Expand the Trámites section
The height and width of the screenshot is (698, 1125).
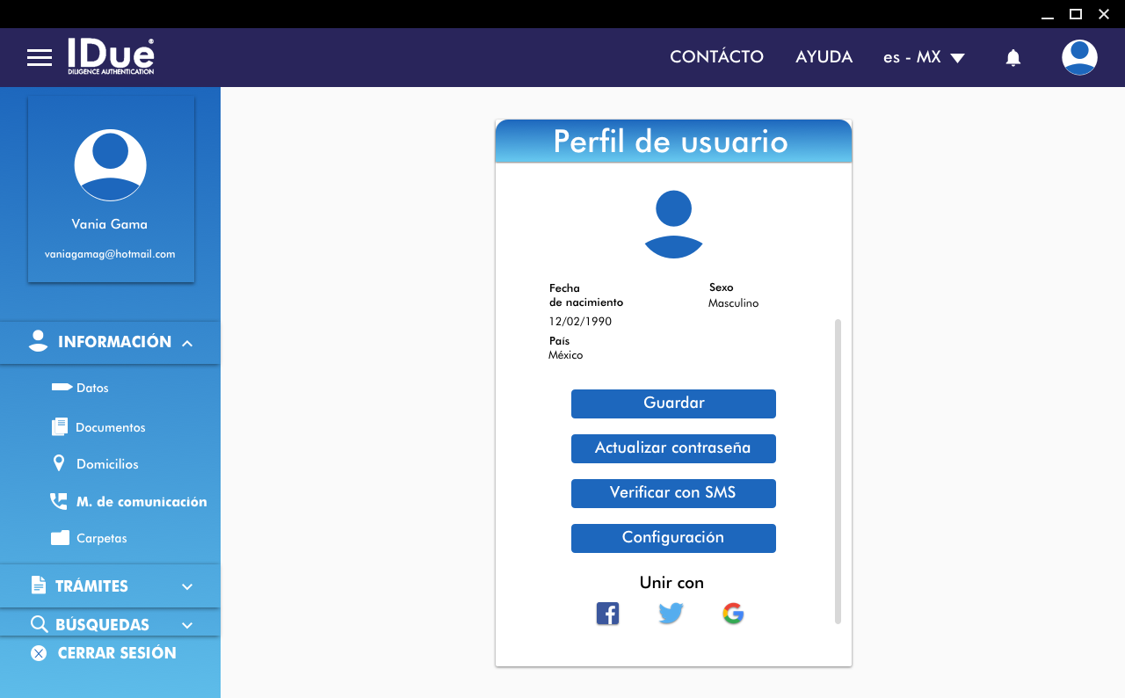point(187,586)
